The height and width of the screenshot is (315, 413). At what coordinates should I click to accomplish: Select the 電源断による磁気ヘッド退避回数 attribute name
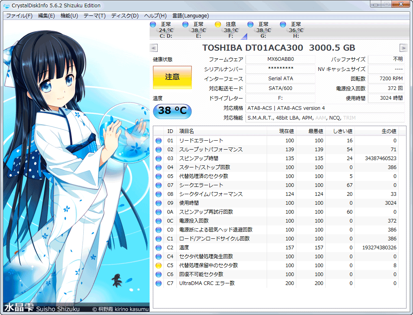click(216, 230)
